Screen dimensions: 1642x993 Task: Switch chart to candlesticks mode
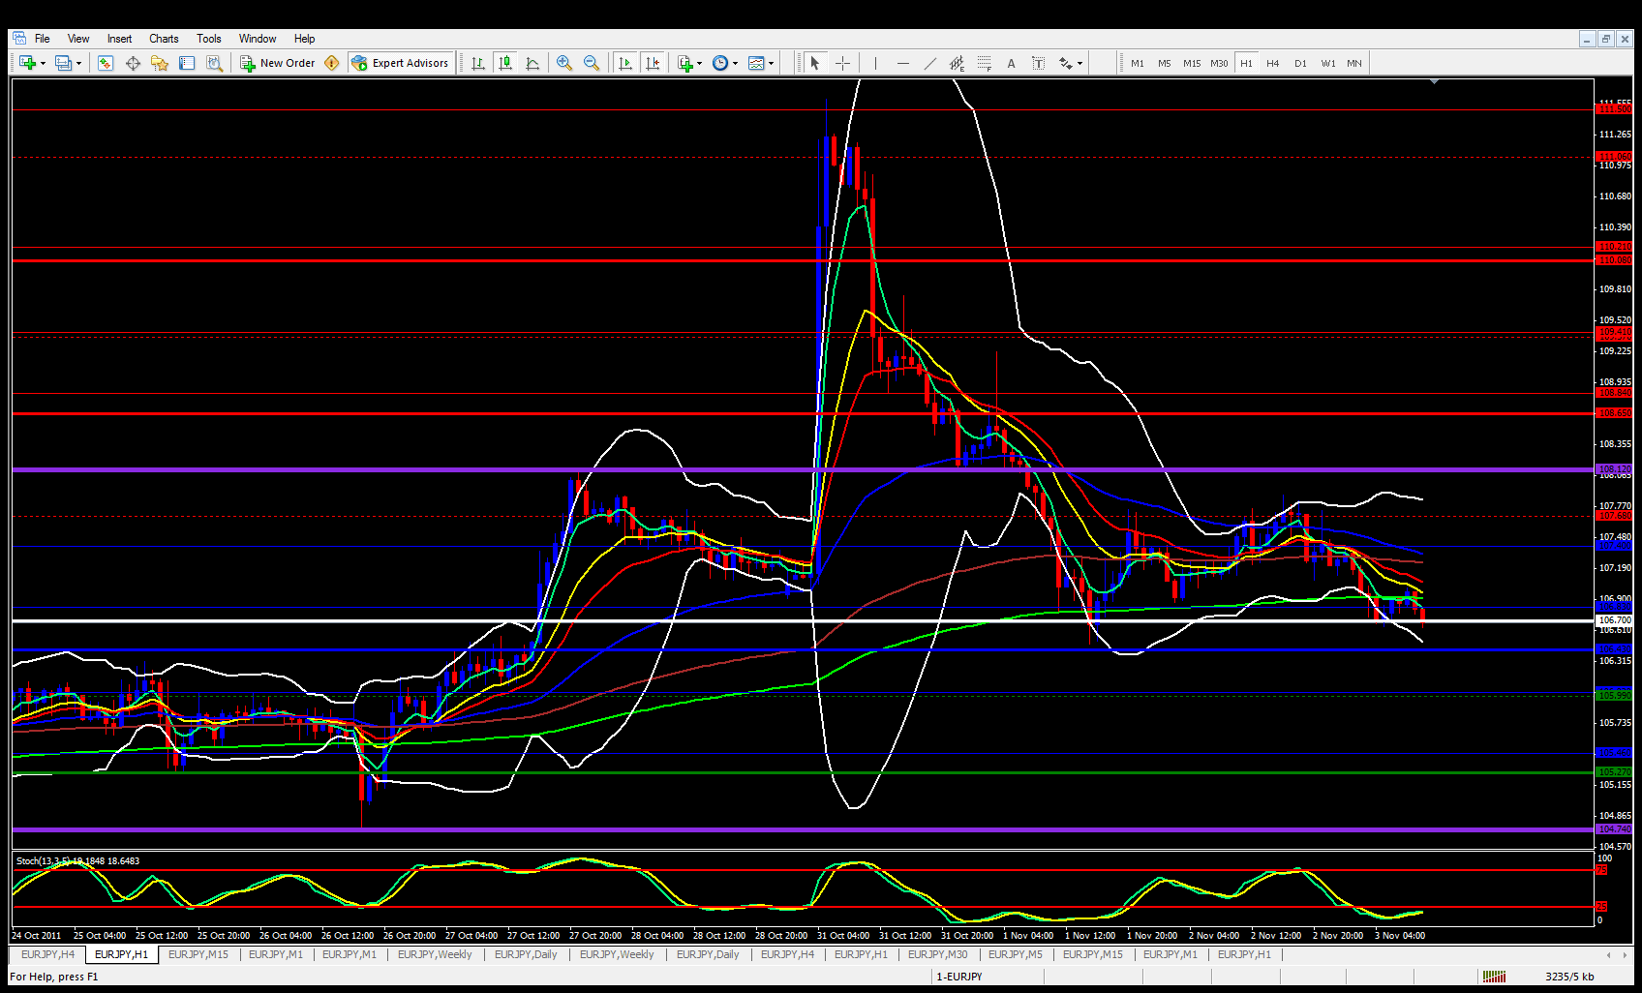click(x=504, y=63)
